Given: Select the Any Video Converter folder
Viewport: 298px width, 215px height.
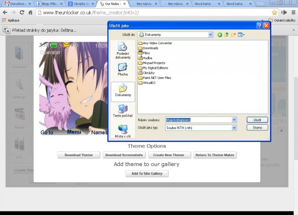Looking at the screenshot, I should pos(155,43).
